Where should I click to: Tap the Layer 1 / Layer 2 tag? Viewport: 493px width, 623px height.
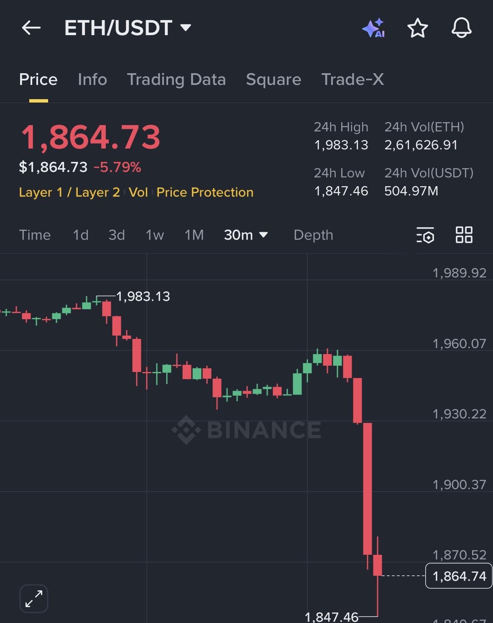pyautogui.click(x=69, y=192)
